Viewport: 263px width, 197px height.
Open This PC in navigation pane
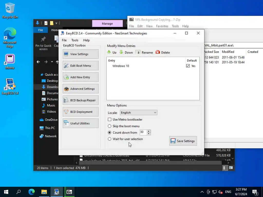(47, 128)
